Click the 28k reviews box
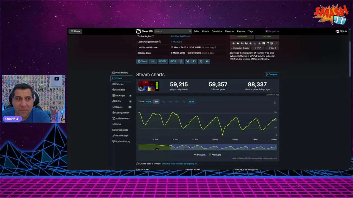This screenshot has width=353, height=198. [242, 37]
